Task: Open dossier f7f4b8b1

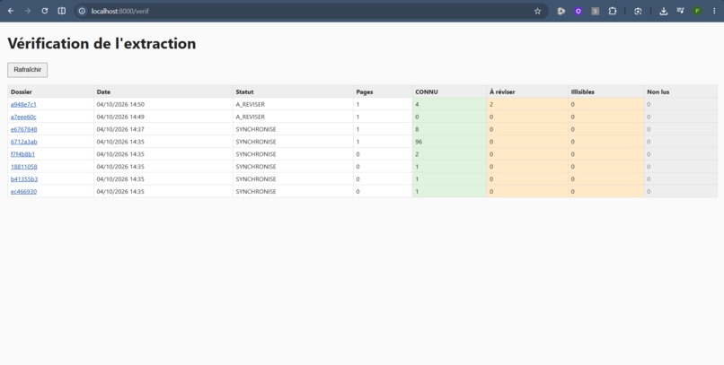Action: pyautogui.click(x=23, y=154)
